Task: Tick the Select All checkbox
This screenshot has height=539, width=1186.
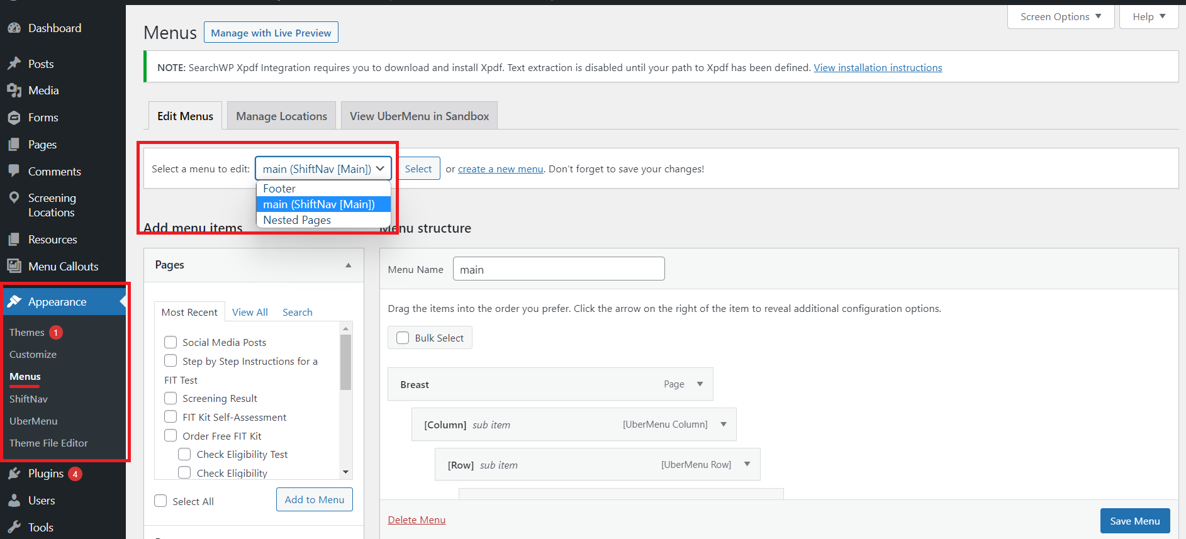Action: 161,501
